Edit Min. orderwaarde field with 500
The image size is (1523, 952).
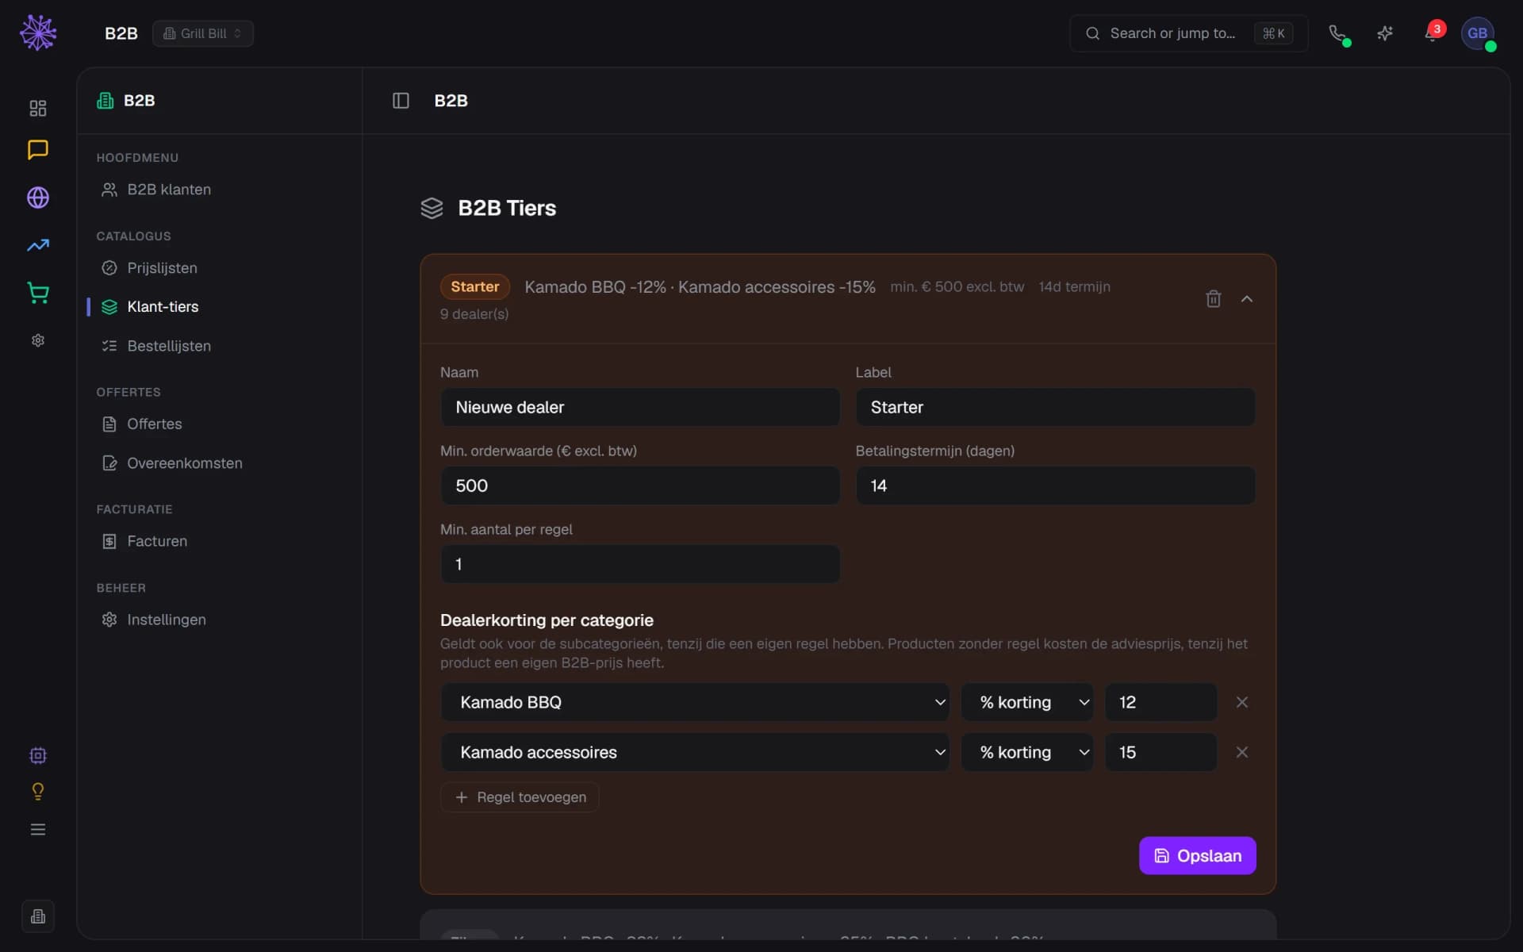[640, 486]
